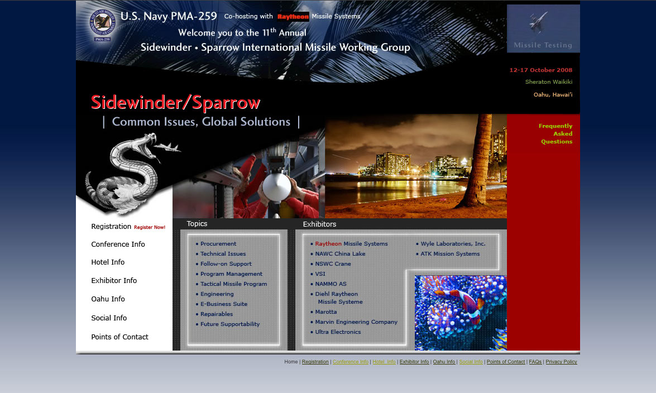Click the Marvin Engineering Company exhibitor
The height and width of the screenshot is (393, 656).
coord(356,322)
